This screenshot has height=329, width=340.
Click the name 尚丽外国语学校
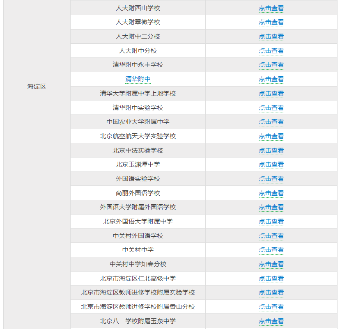(138, 193)
